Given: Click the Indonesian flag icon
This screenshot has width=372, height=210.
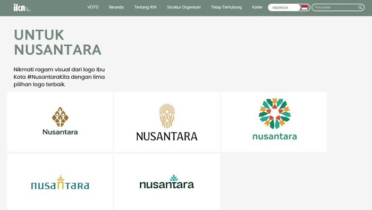Looking at the screenshot, I should pyautogui.click(x=305, y=7).
